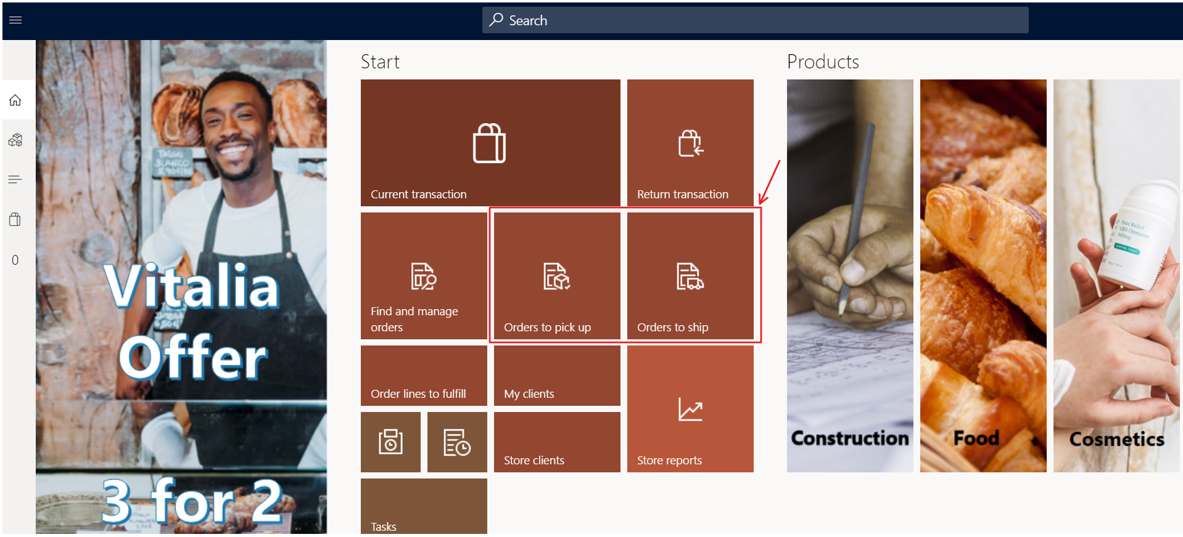Screen dimensions: 1183x537
Task: Select the Orders to ship tile
Action: (x=690, y=276)
